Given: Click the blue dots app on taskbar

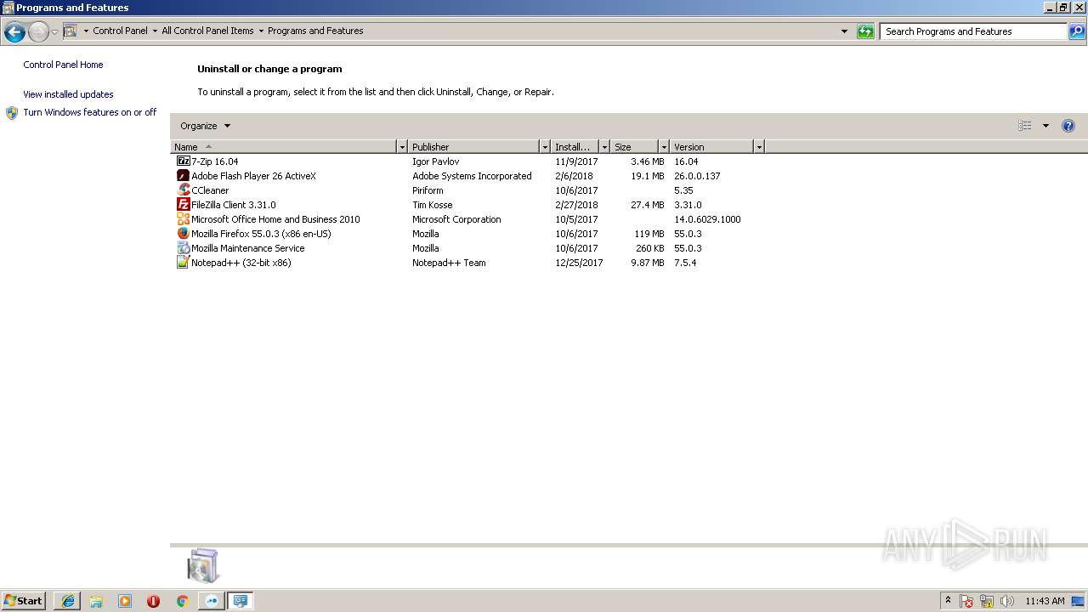Looking at the screenshot, I should (212, 601).
